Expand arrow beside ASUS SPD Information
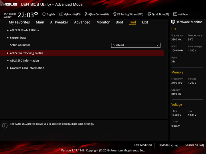 [8, 61]
